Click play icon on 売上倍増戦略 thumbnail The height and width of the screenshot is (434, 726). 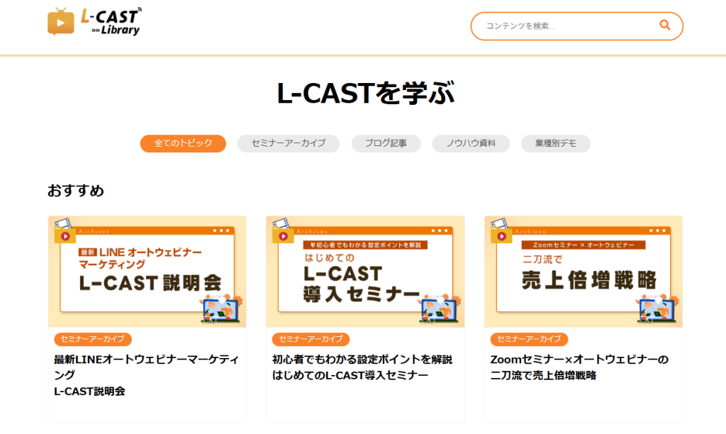coord(501,236)
